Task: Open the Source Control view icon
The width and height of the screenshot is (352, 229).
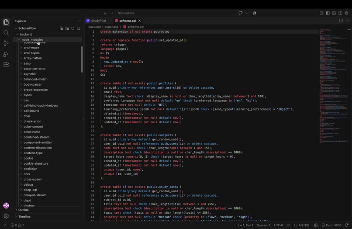Action: coord(6,43)
